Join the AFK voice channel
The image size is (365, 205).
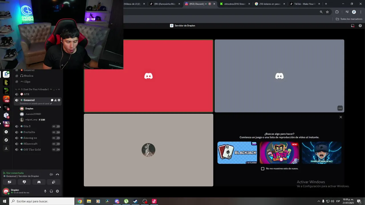(37, 94)
